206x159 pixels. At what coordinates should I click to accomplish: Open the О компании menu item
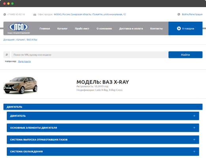click(104, 28)
